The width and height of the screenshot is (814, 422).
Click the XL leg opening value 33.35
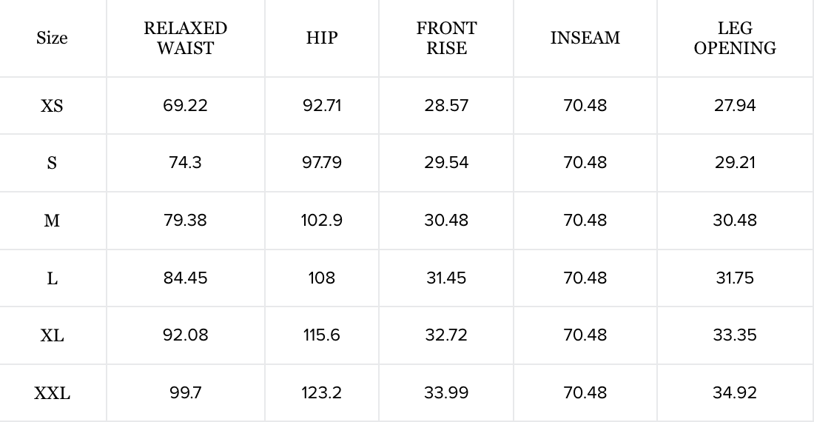click(x=735, y=335)
